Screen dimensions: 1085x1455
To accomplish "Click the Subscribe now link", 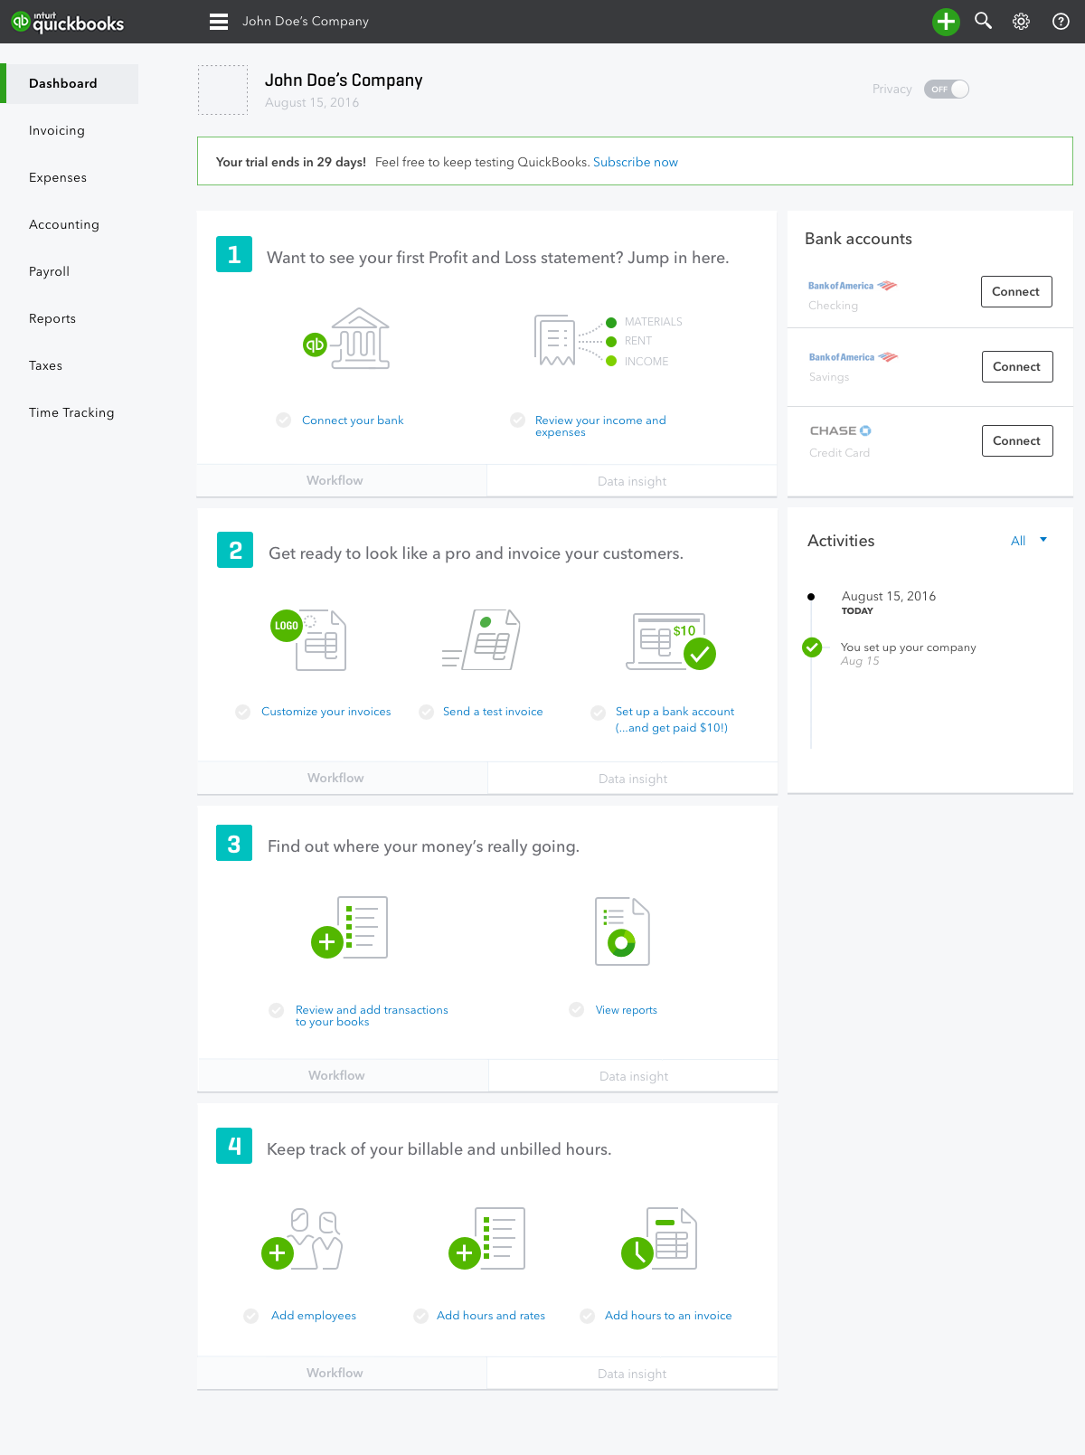I will 636,162.
